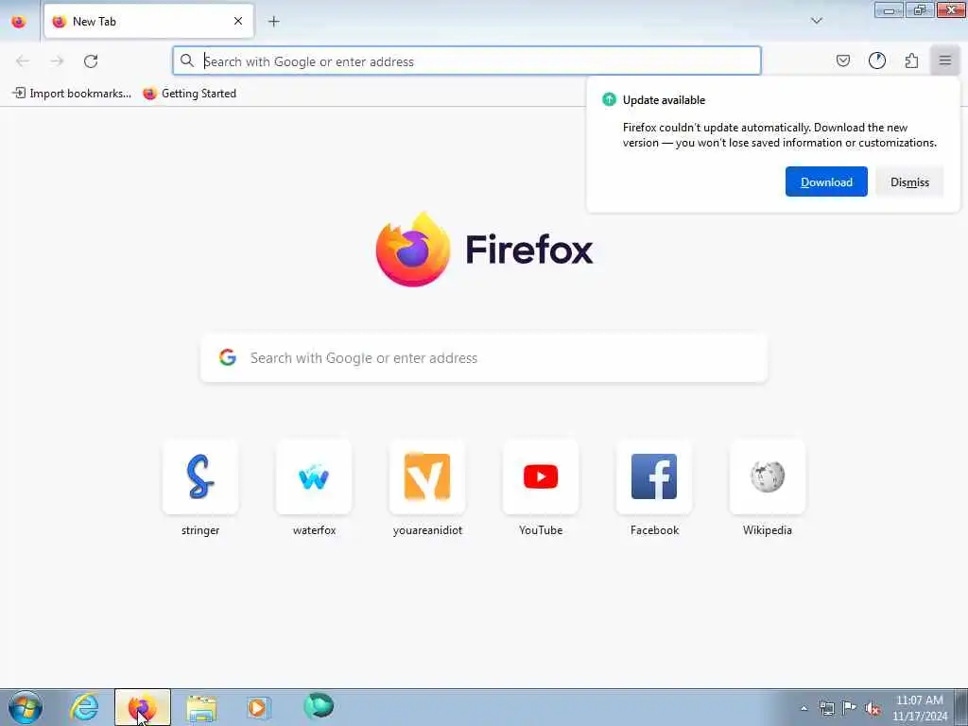Viewport: 968px width, 726px height.
Task: Click Import bookmarks in bookmarks bar
Action: pos(72,94)
